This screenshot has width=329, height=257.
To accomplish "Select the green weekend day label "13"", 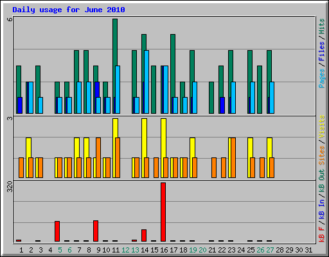I will point(135,250).
